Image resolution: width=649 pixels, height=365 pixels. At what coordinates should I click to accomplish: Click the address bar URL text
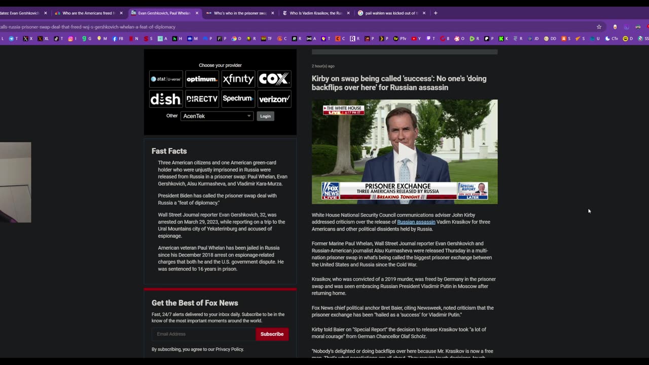click(x=87, y=27)
